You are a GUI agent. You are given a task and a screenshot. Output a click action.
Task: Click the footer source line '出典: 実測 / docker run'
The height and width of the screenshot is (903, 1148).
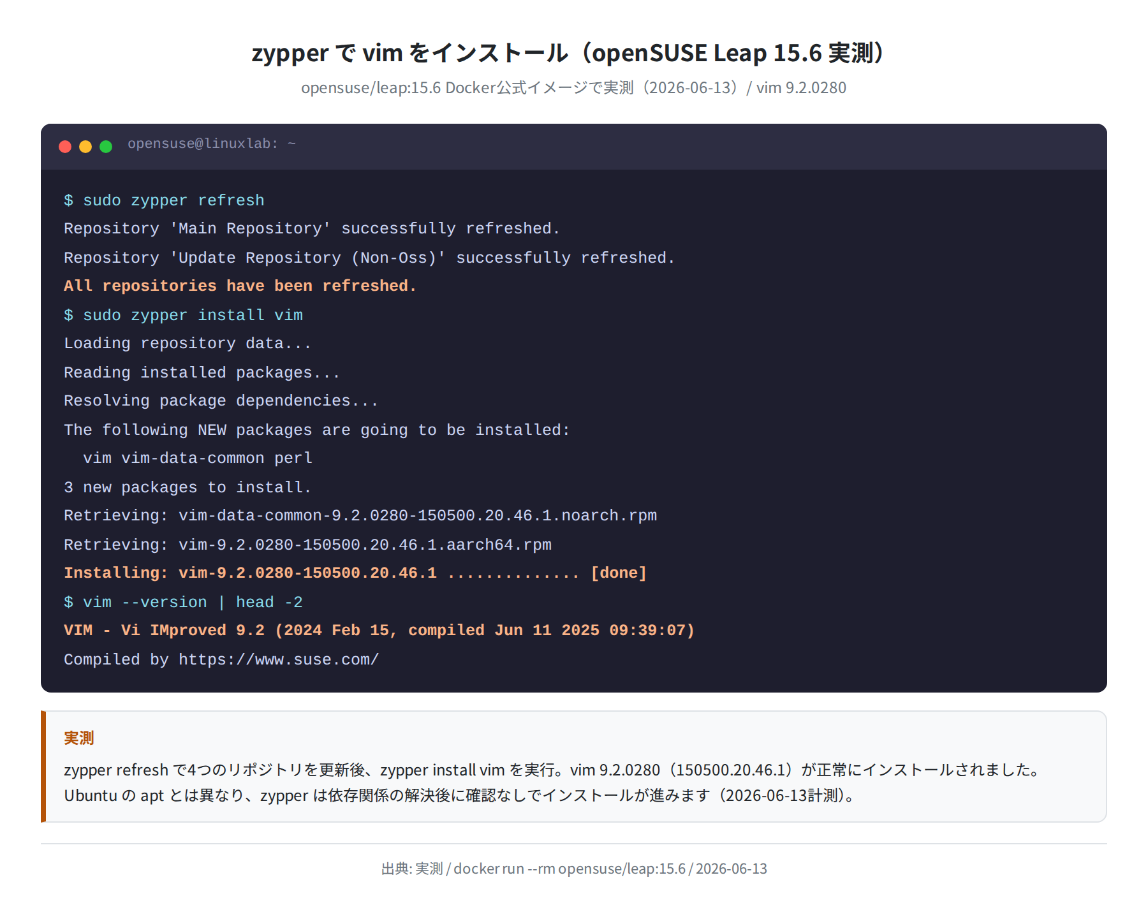pyautogui.click(x=574, y=869)
